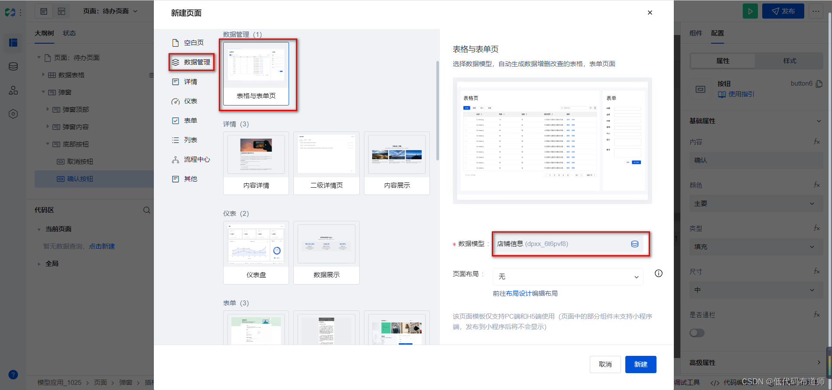Select the 数据管理 category
The width and height of the screenshot is (832, 390).
pos(191,62)
